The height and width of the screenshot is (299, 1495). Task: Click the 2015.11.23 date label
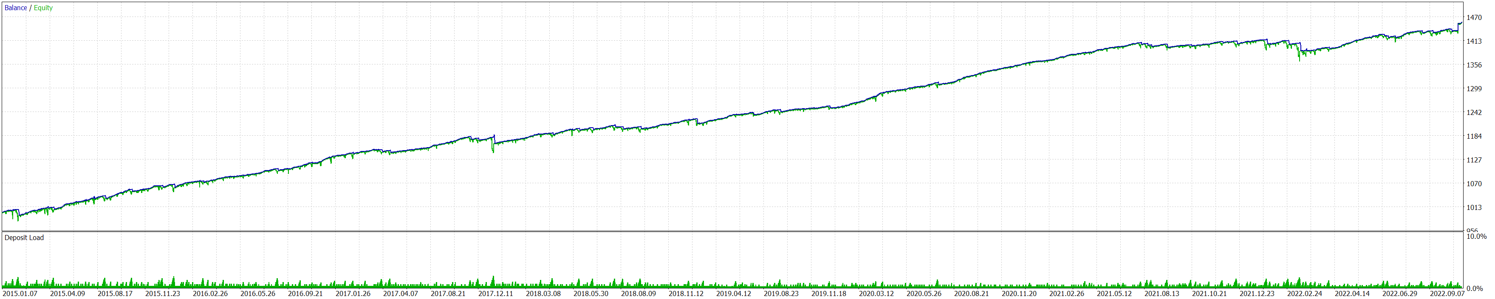tap(162, 294)
